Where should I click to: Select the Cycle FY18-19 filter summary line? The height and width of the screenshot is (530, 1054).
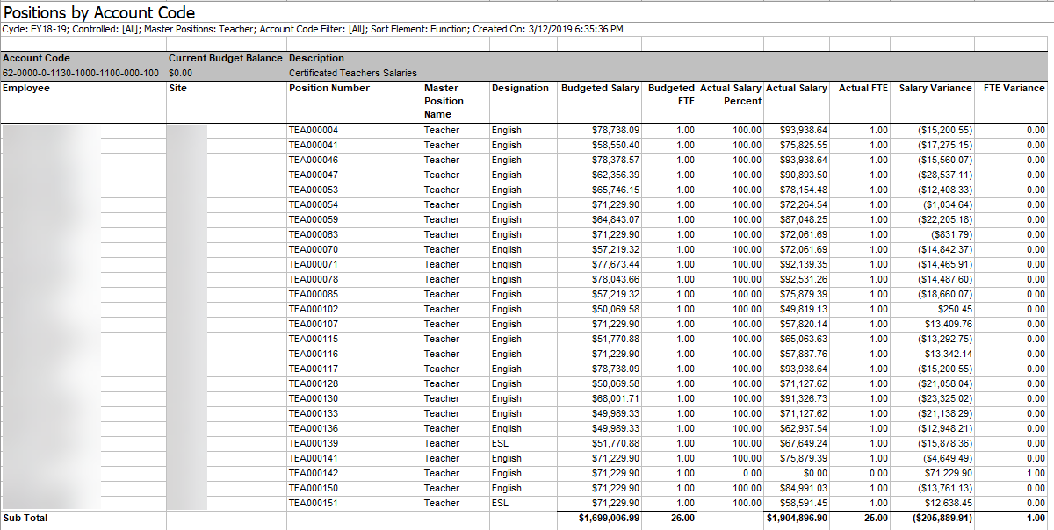314,29
